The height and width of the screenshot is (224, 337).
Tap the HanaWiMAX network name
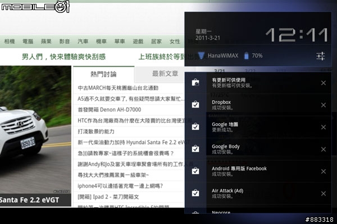coord(223,56)
